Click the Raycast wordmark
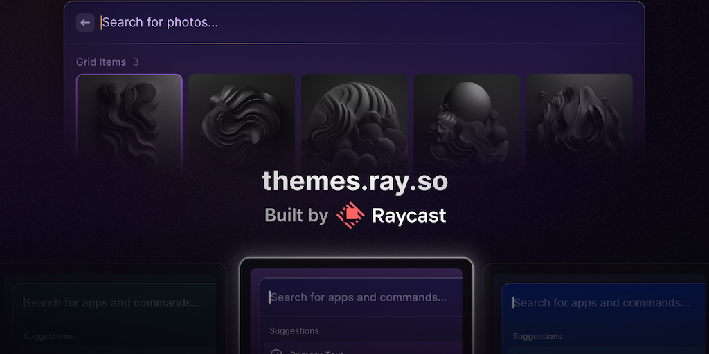The image size is (709, 354). click(409, 216)
